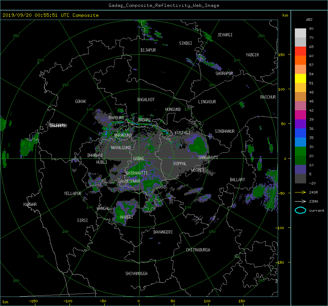Screen dimensions: 328x306
Task: Click the purple 36–39 dBZ color swatch
Action: click(x=300, y=124)
